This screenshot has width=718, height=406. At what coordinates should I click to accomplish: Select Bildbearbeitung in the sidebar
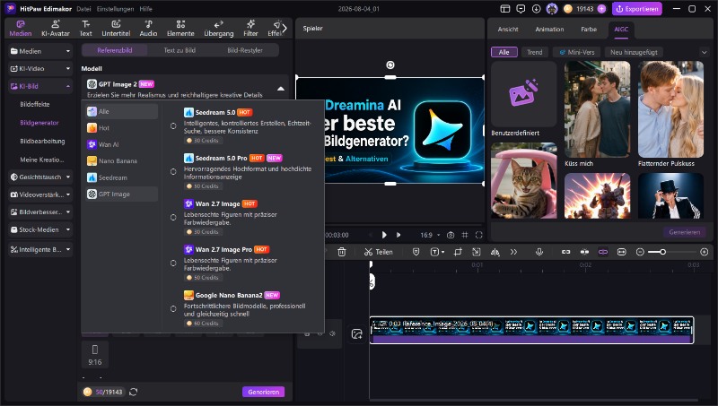[x=42, y=142]
